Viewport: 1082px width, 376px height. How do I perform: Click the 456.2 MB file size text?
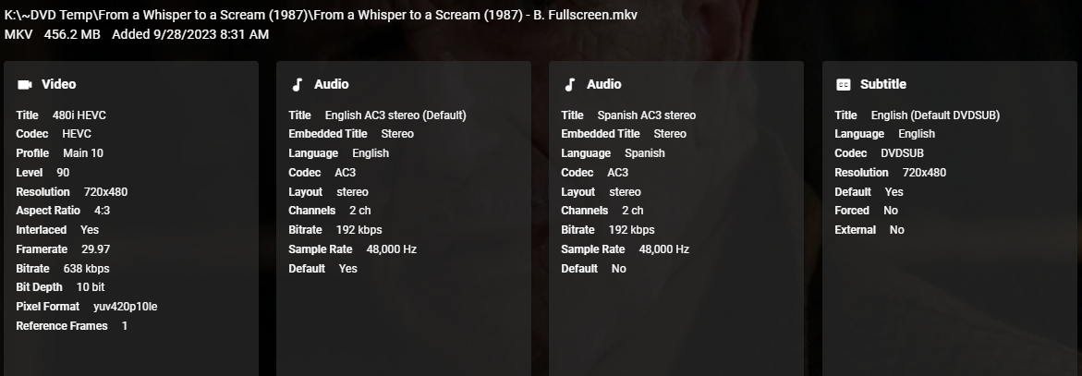(73, 34)
